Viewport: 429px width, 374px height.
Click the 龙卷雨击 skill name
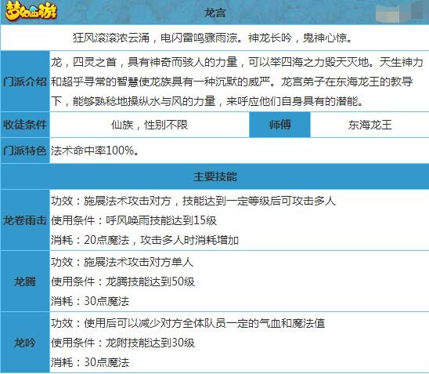point(25,220)
